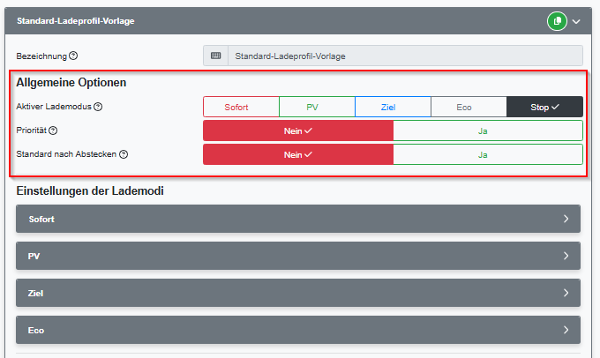This screenshot has height=358, width=600.
Task: Click the green copy profile icon
Action: [556, 20]
